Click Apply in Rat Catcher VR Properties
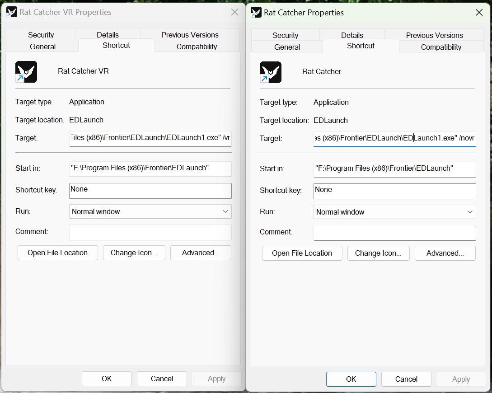This screenshot has height=393, width=492. (216, 379)
